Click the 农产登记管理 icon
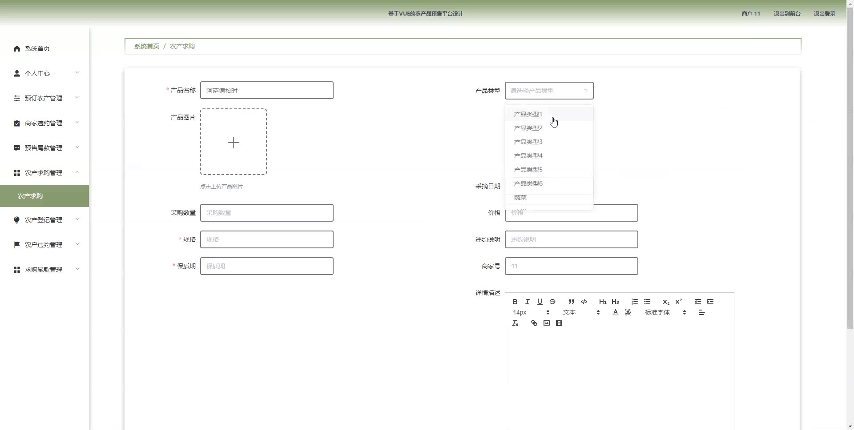The height and width of the screenshot is (430, 854). tap(17, 220)
